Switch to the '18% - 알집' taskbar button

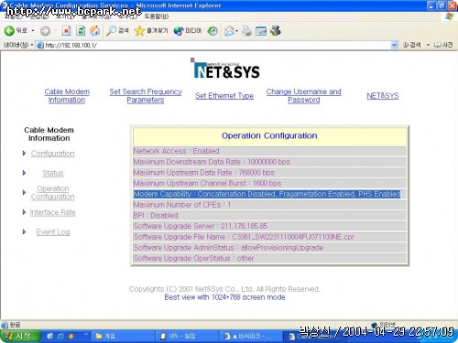(188, 336)
